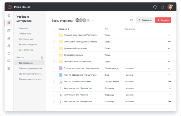
Task: Open row menu for Курс по обращению с продуктами
Action: (x=169, y=75)
